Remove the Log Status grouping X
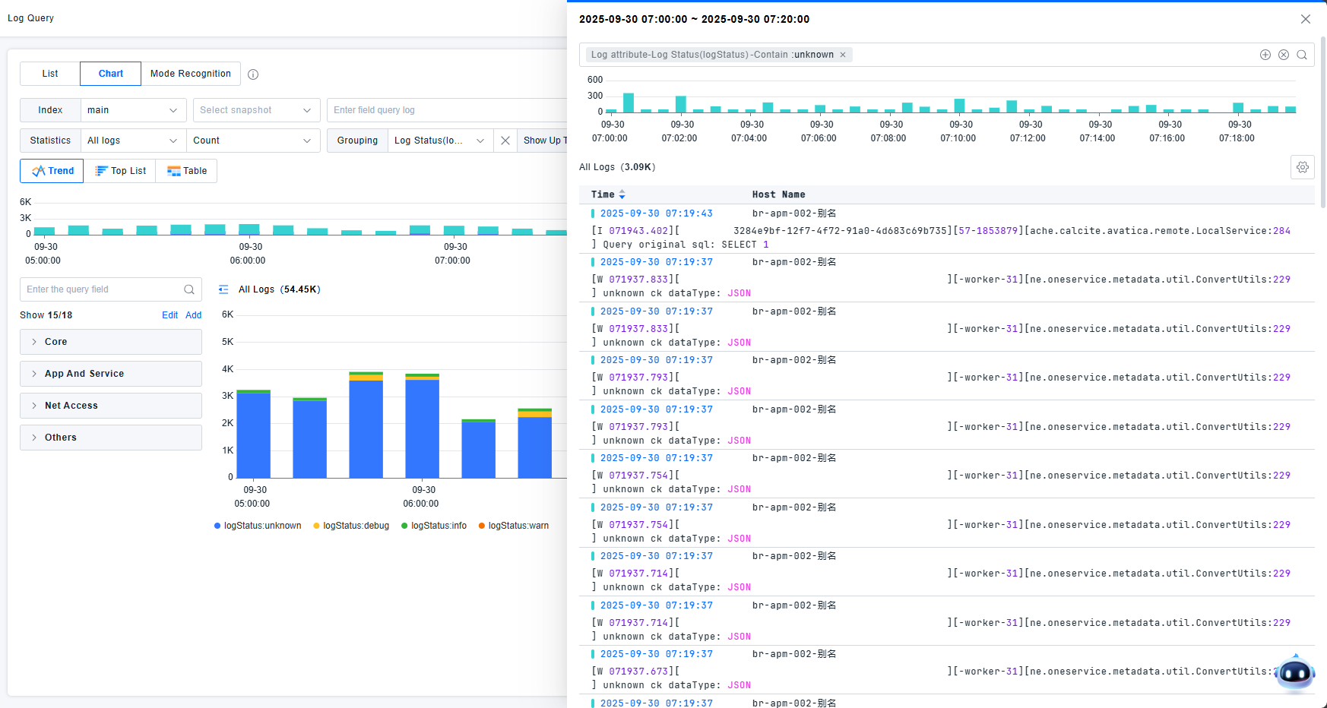Image resolution: width=1327 pixels, height=708 pixels. pyautogui.click(x=505, y=141)
